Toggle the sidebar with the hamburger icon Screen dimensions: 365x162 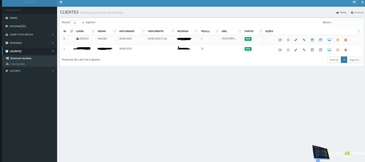61,2
